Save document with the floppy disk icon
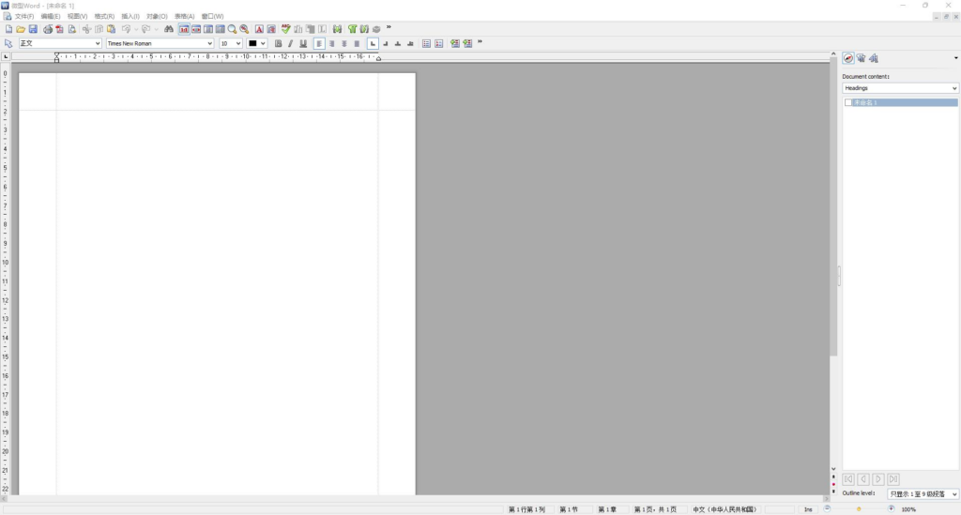The height and width of the screenshot is (515, 961). (x=33, y=29)
